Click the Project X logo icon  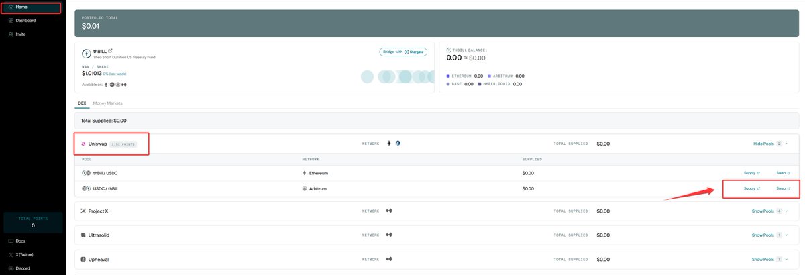[x=83, y=211]
